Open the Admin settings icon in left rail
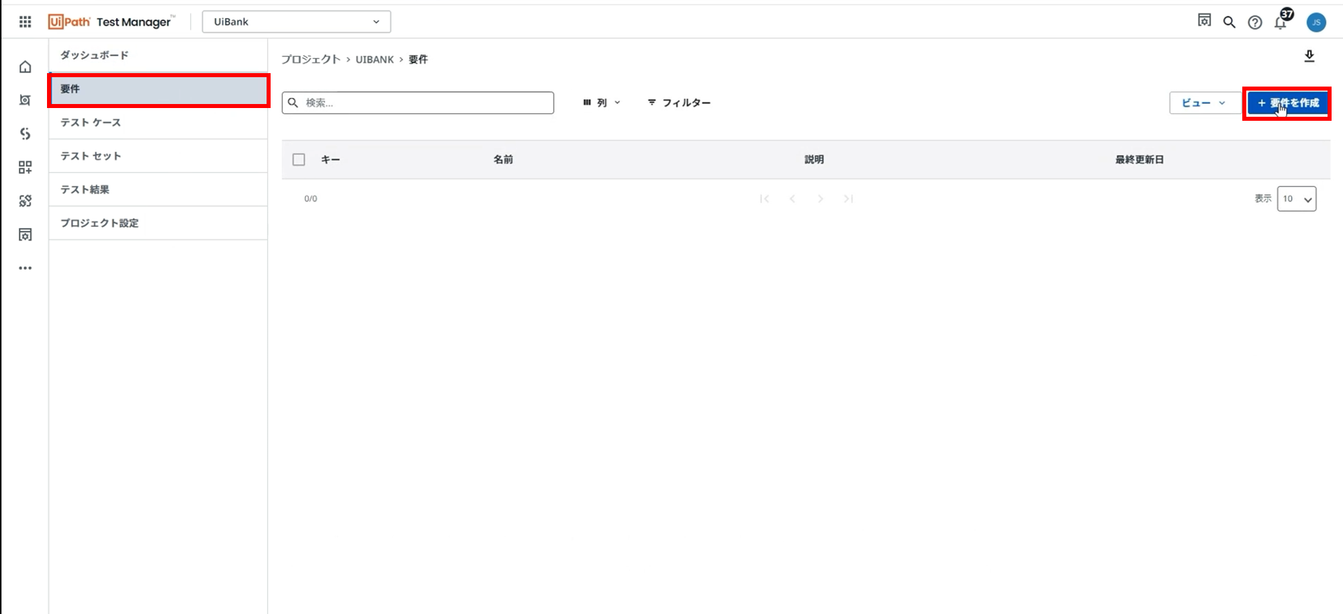The image size is (1343, 614). [25, 234]
